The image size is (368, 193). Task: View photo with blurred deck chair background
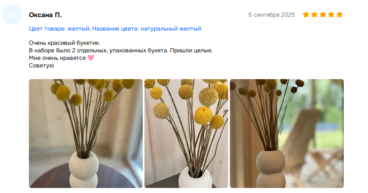click(286, 134)
